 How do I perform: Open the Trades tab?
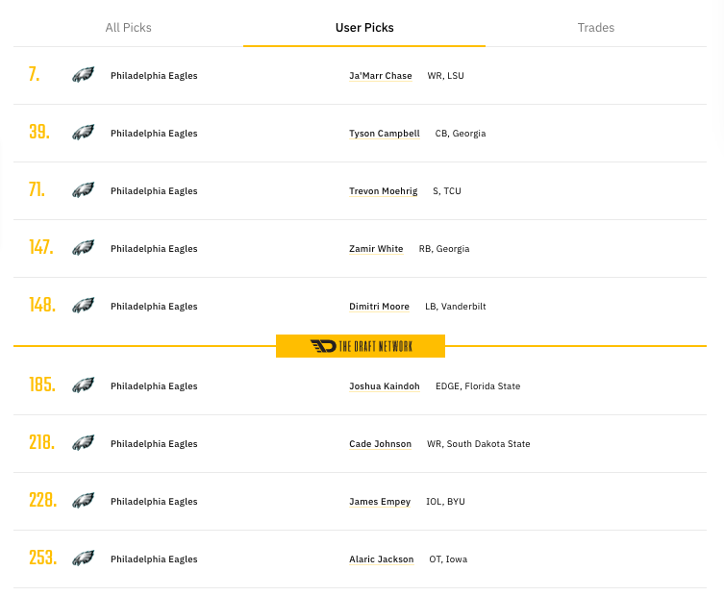click(596, 28)
